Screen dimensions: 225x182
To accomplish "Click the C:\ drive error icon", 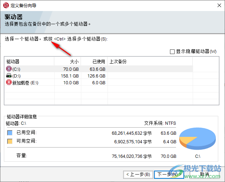I will click(9, 69).
